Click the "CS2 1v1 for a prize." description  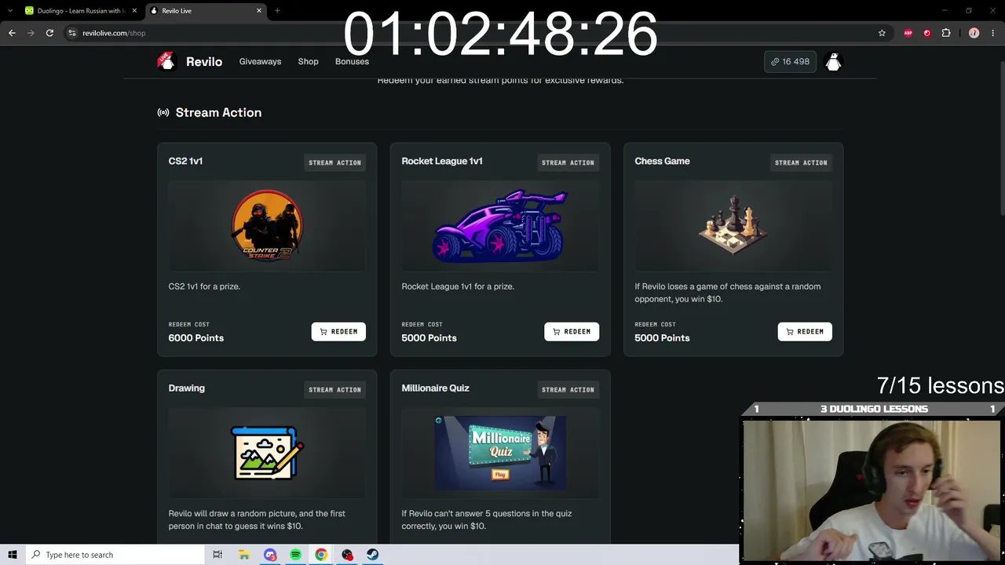(204, 286)
